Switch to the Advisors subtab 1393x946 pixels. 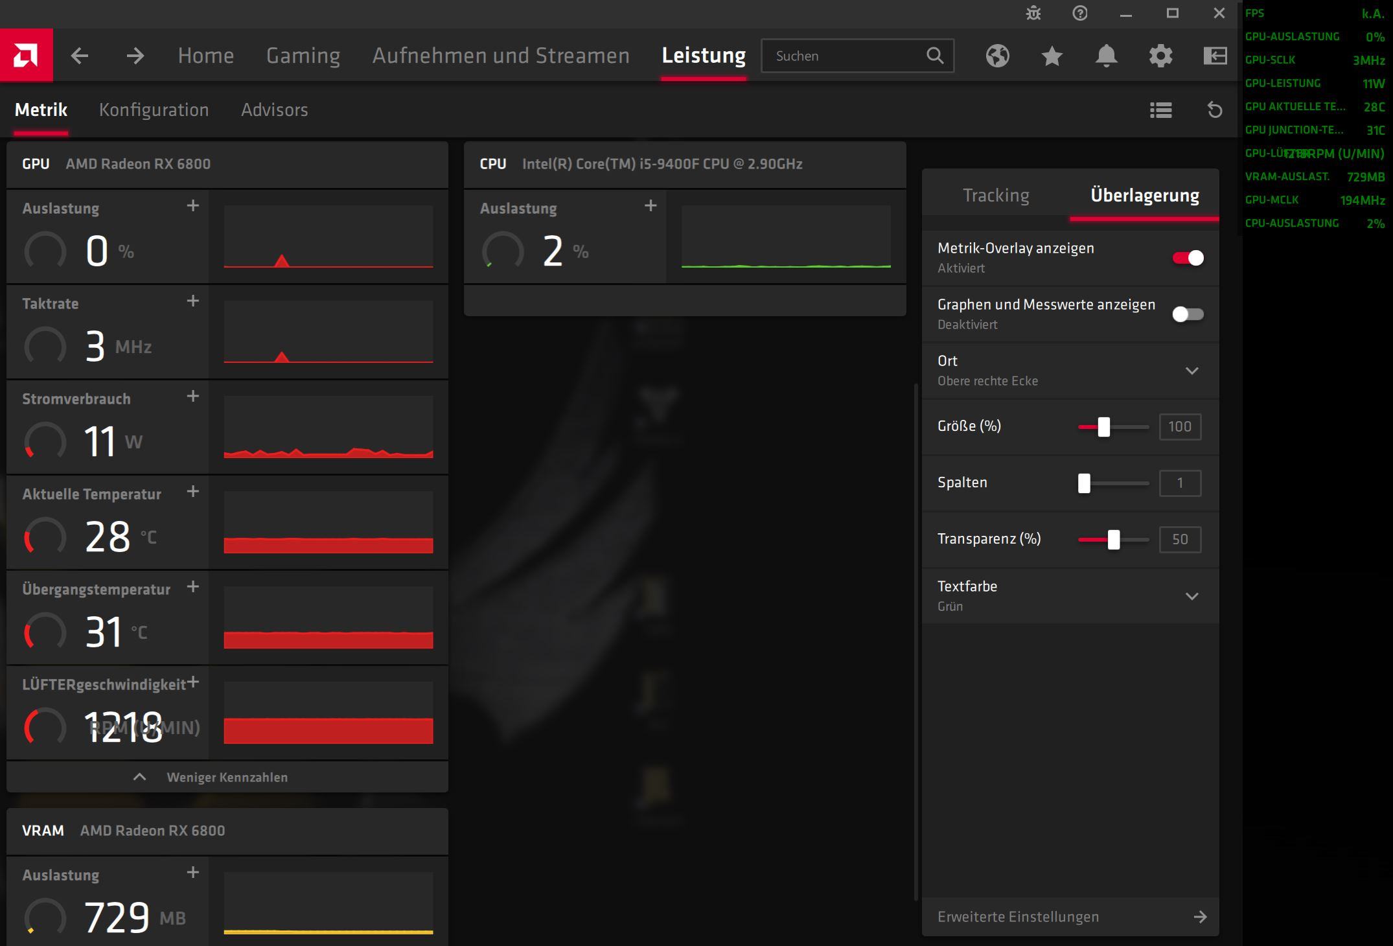click(274, 110)
